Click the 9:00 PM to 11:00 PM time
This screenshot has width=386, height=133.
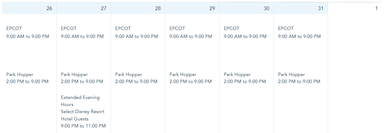(83, 126)
